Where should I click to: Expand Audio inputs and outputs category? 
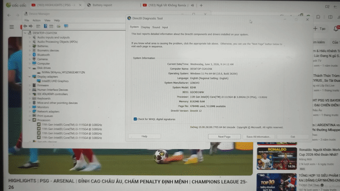[30, 38]
